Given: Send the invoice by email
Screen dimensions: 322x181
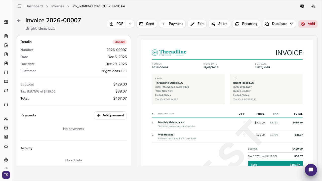Looking at the screenshot, I should (147, 24).
